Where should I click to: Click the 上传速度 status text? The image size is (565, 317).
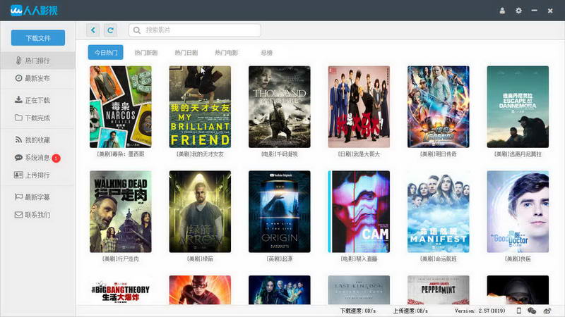(410, 311)
